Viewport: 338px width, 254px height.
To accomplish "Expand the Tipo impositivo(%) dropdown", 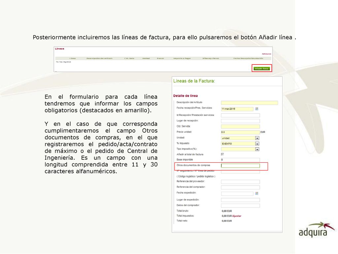I will click(x=257, y=149).
